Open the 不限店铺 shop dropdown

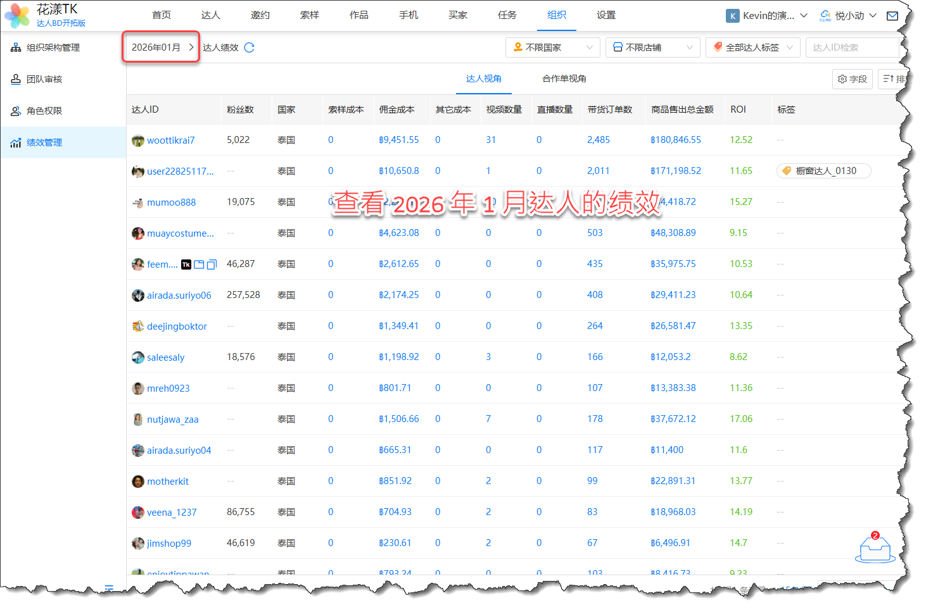(652, 47)
